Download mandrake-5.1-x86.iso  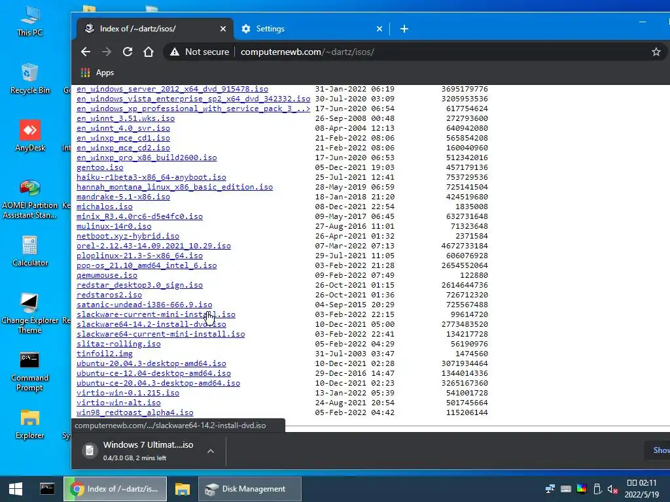pyautogui.click(x=123, y=197)
